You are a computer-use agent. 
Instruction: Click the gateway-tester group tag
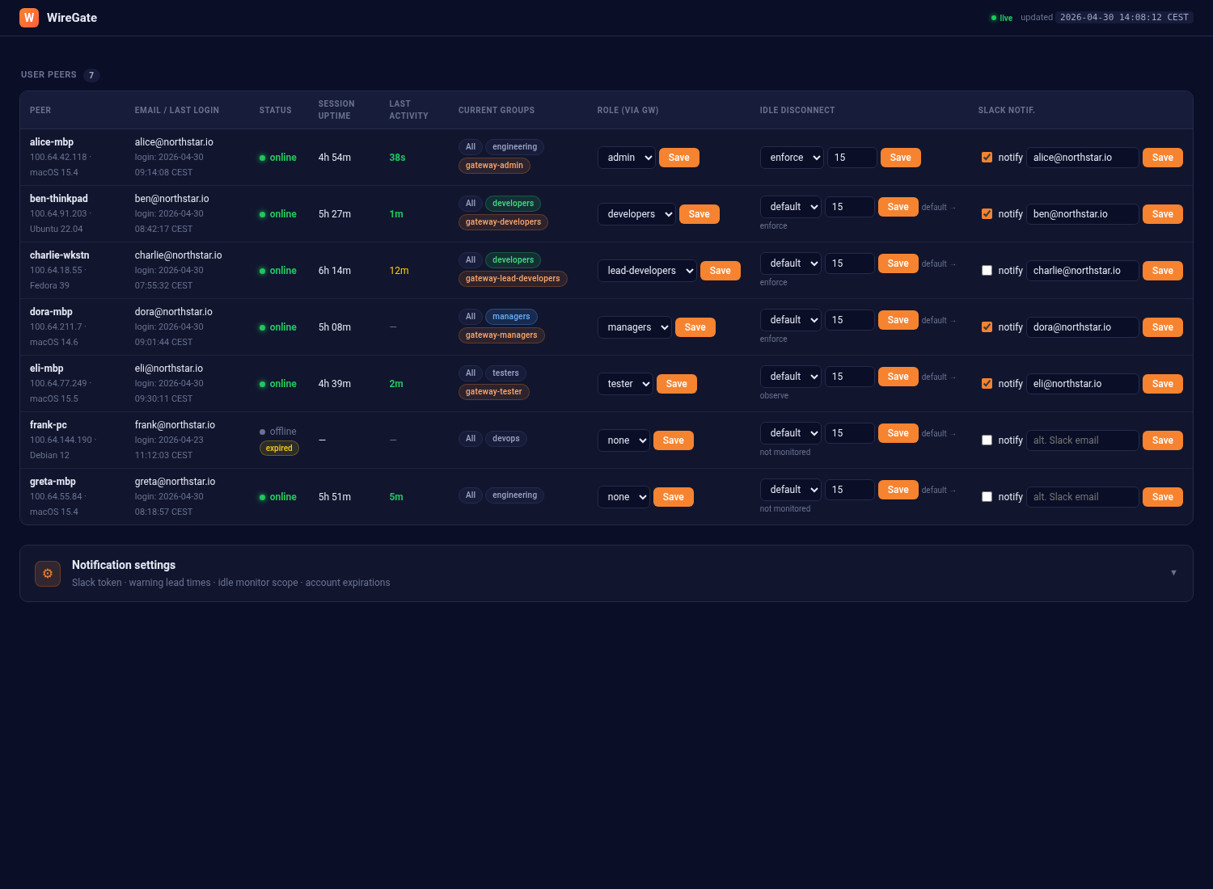point(493,392)
